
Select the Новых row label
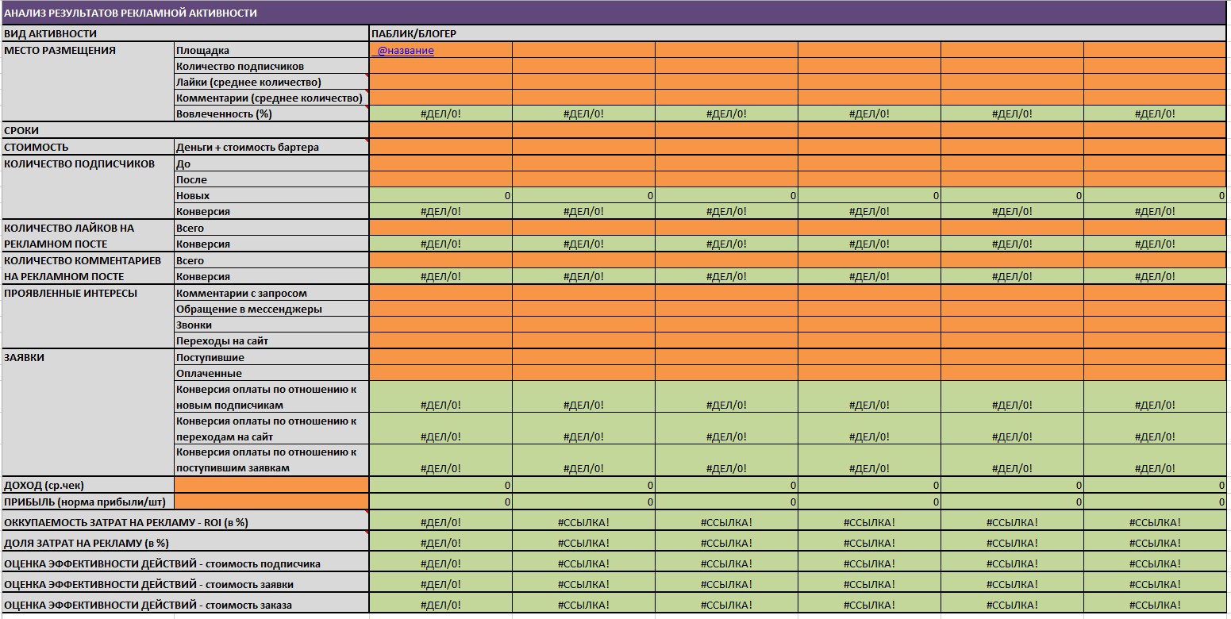[271, 195]
